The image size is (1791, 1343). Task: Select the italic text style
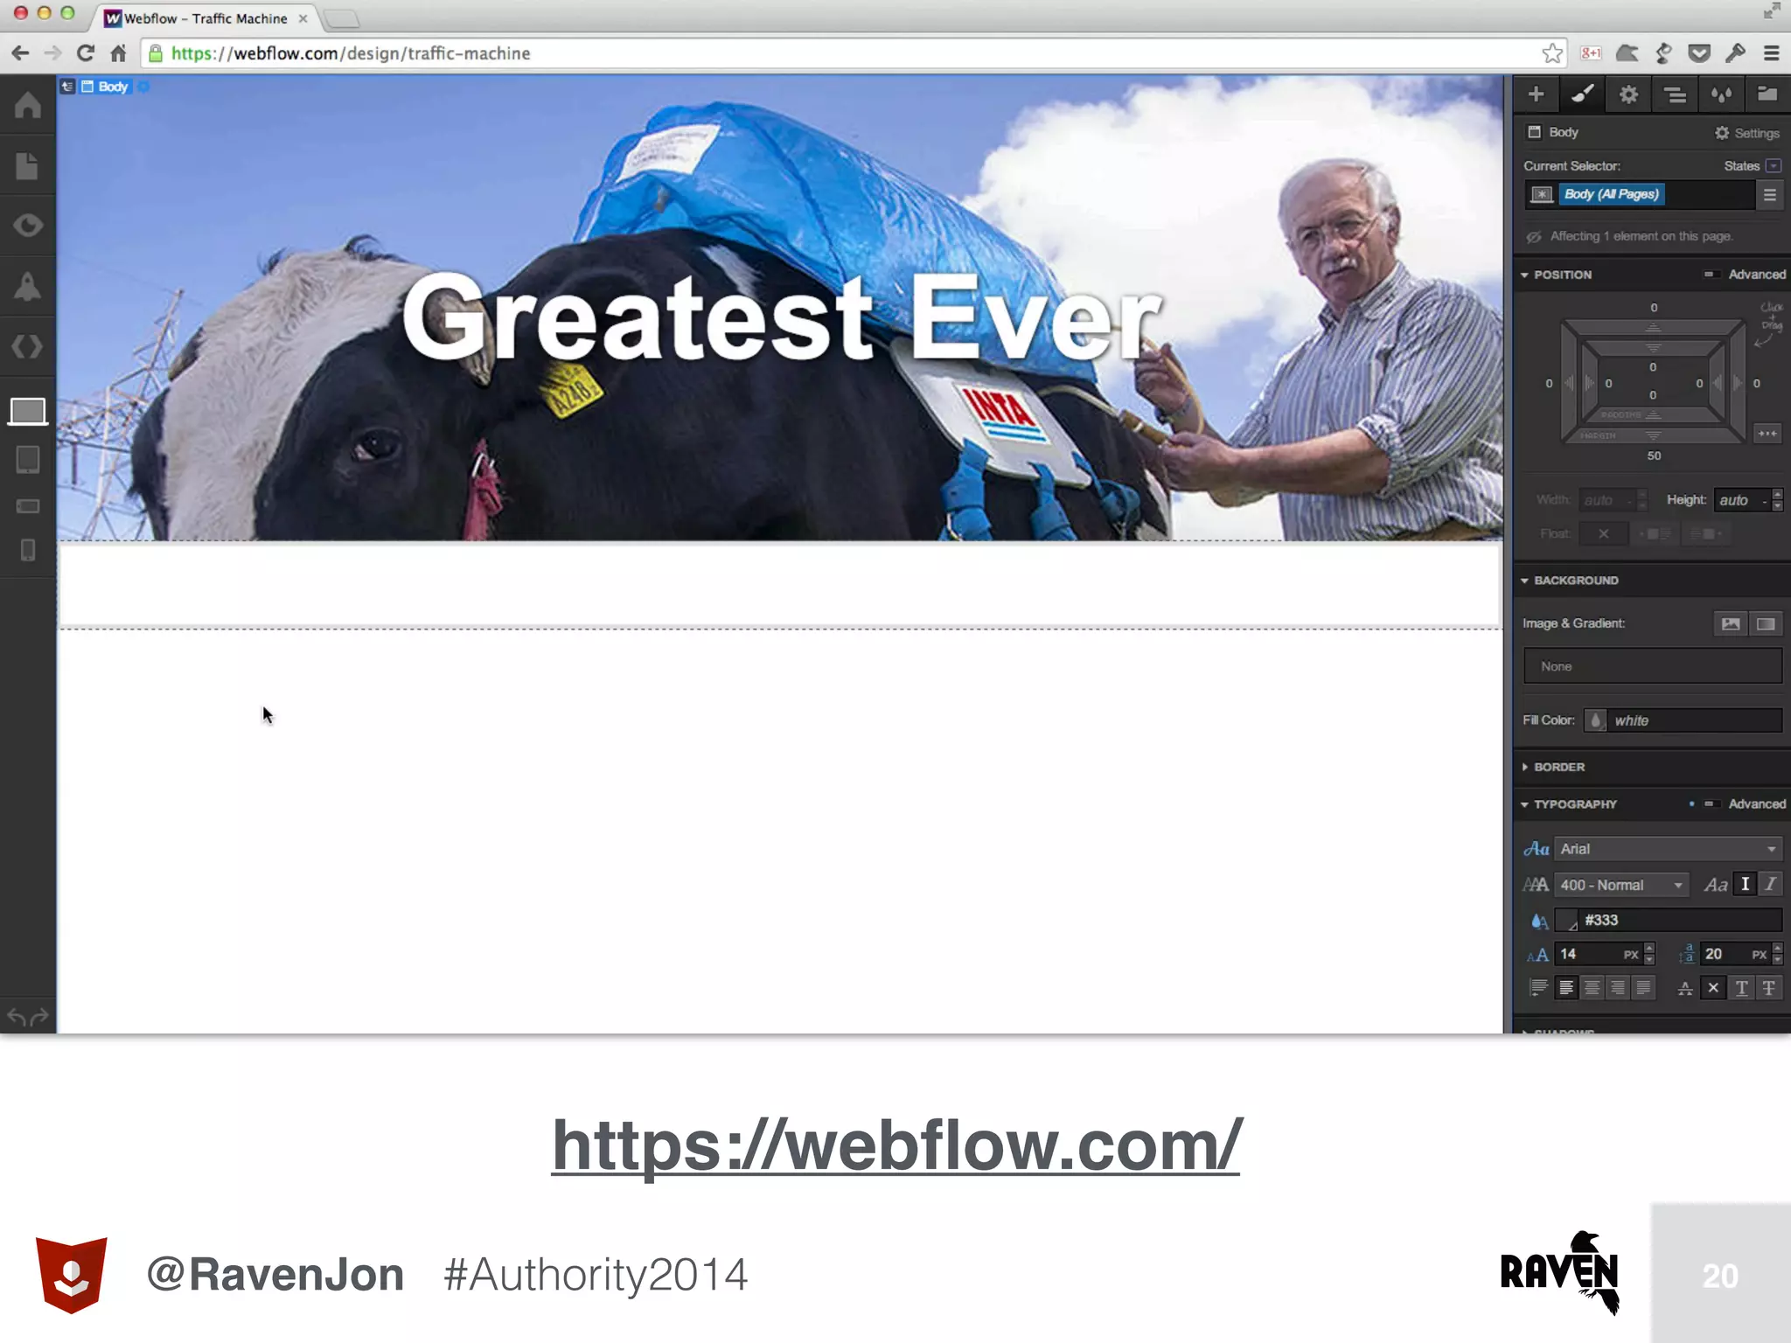tap(1770, 885)
